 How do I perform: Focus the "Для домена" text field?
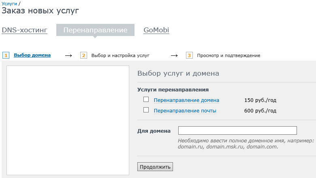tap(237, 130)
